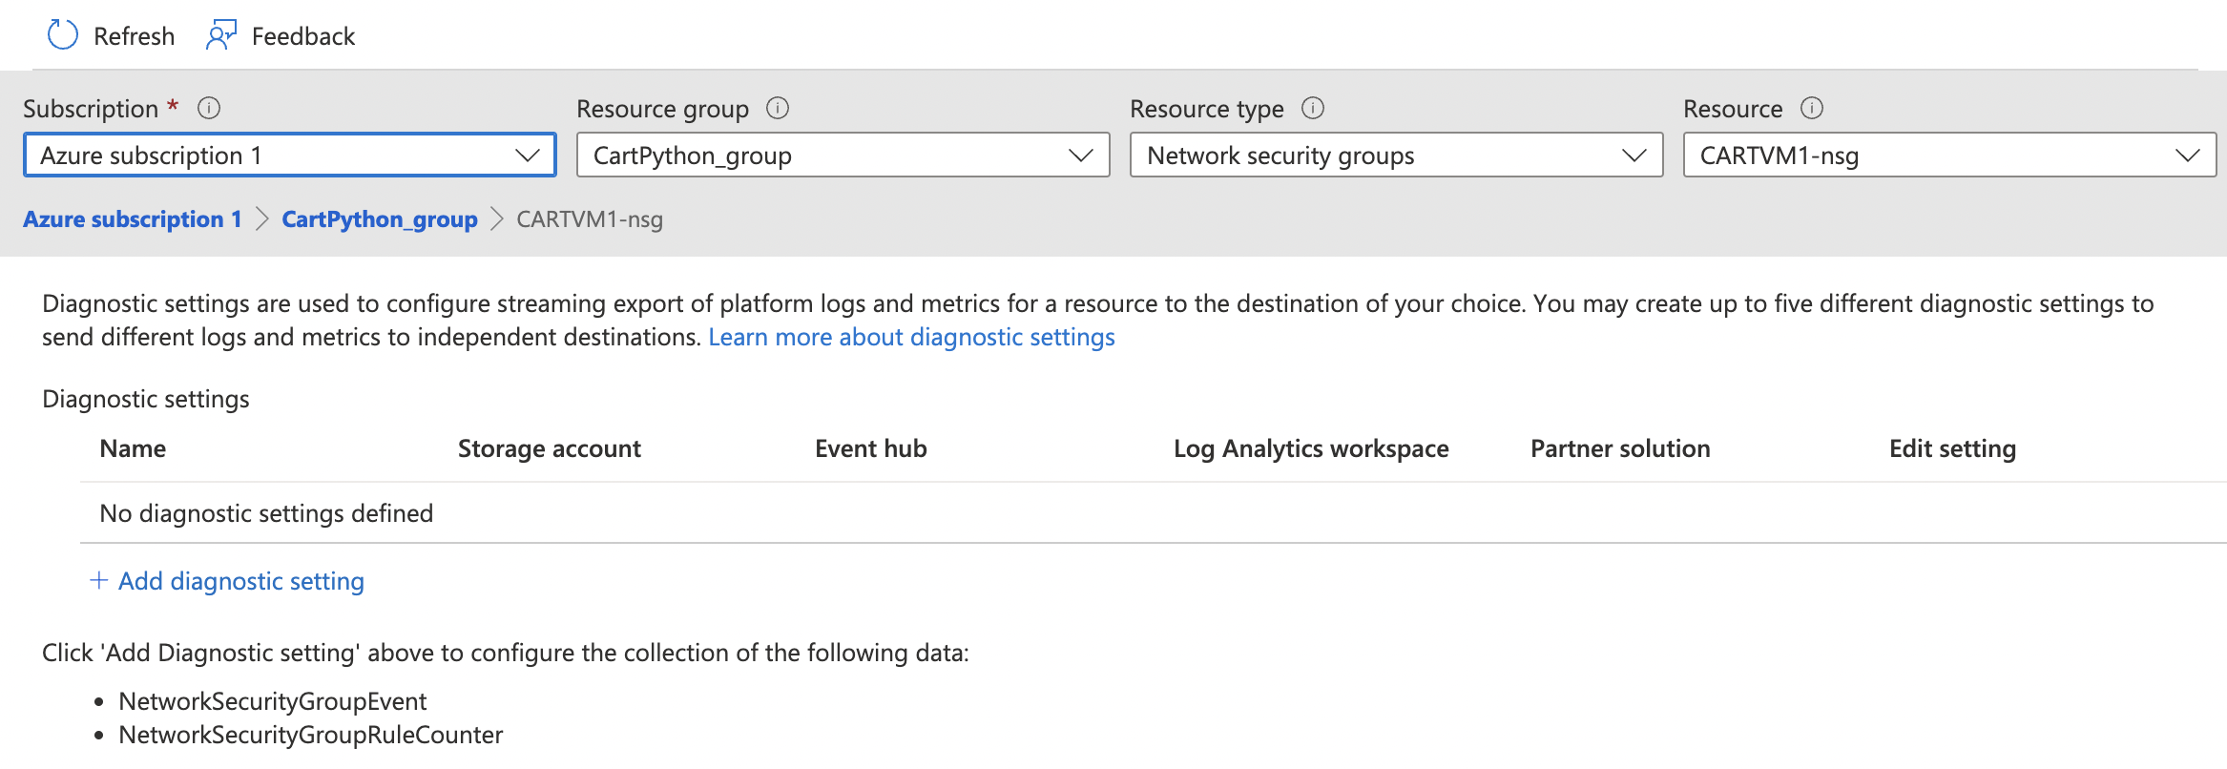
Task: Click the info icon next to Subscription
Action: [x=209, y=108]
